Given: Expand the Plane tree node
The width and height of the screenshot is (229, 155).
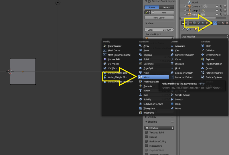Looking at the screenshot, I should pyautogui.click(x=185, y=14).
